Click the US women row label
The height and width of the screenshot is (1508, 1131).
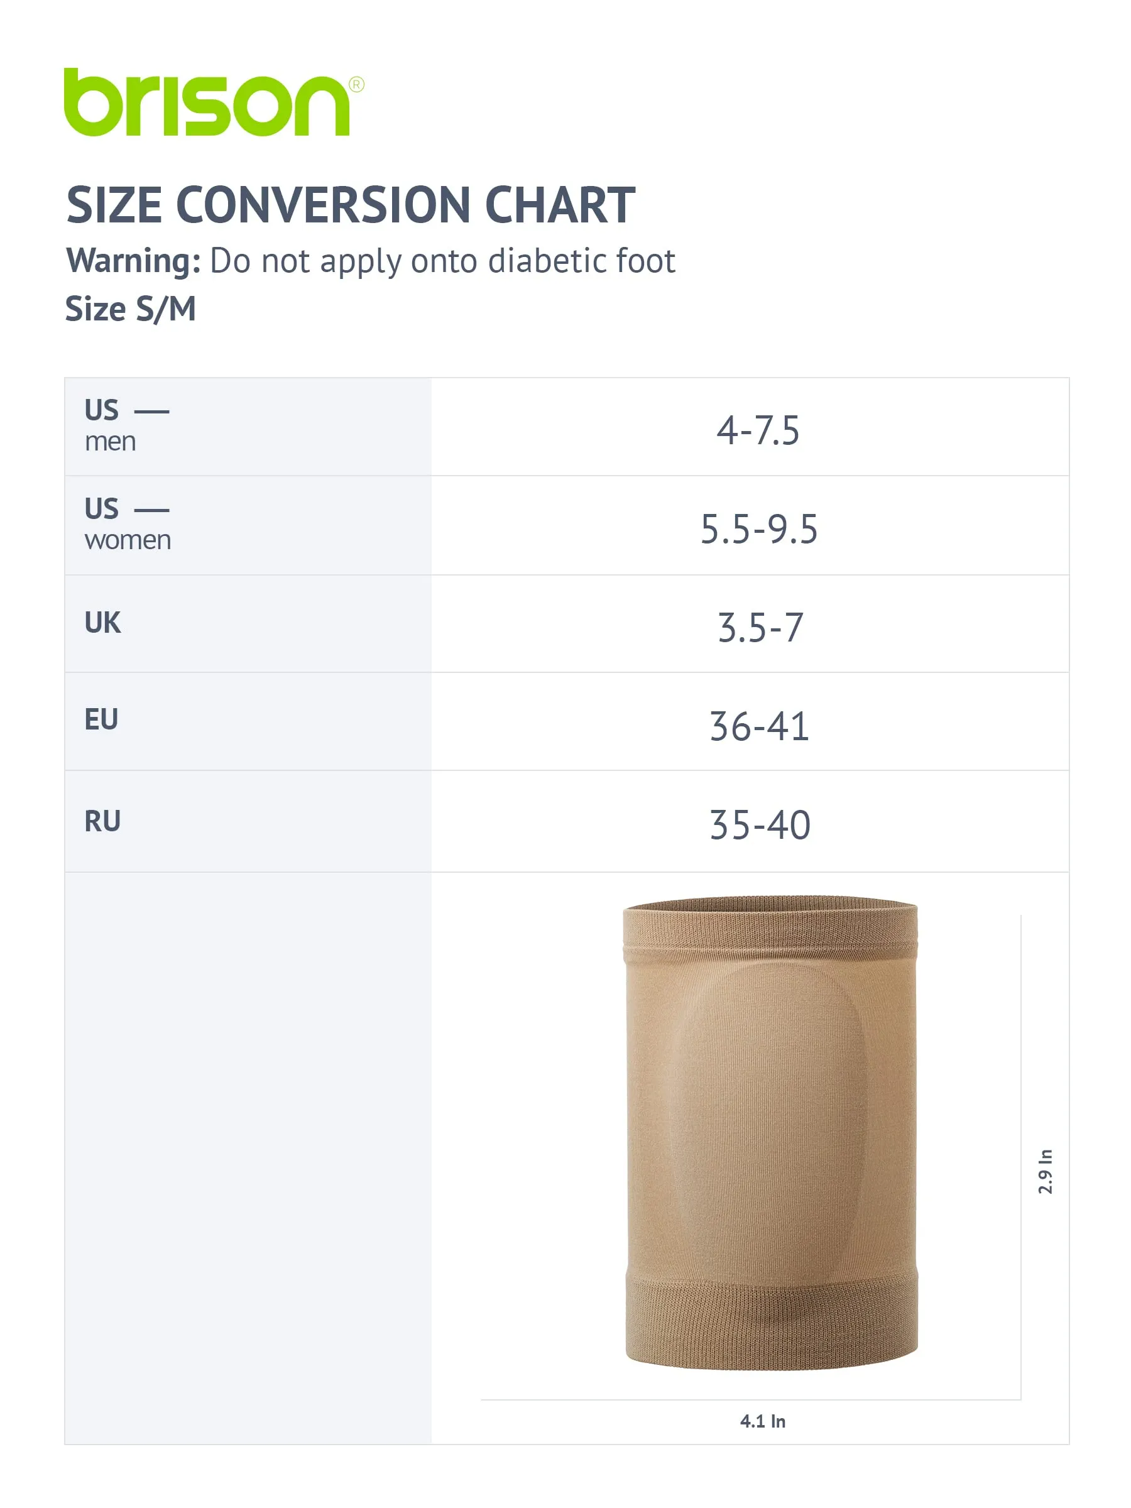pyautogui.click(x=128, y=523)
